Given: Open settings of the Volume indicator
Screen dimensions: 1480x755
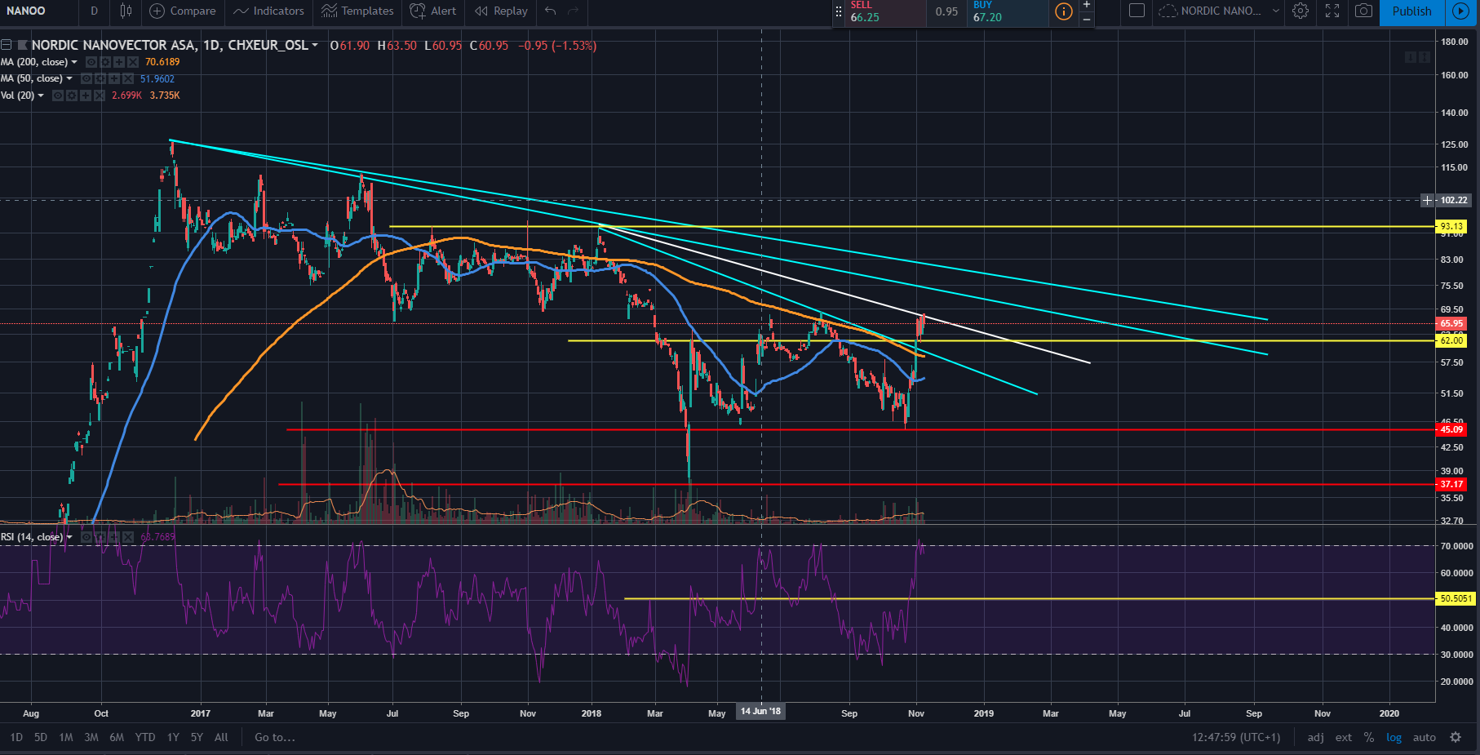Looking at the screenshot, I should [72, 95].
